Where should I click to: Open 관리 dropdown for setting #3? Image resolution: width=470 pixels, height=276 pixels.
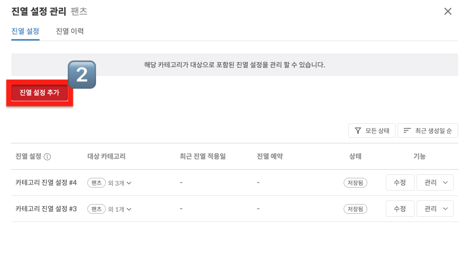[435, 209]
